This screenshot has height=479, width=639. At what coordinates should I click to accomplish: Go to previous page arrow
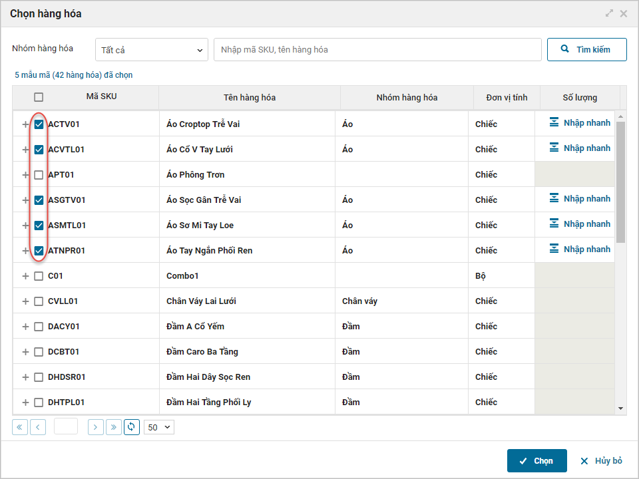(38, 427)
